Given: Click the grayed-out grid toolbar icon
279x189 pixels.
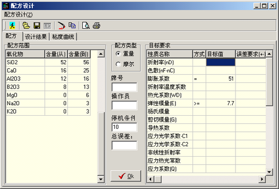Looking at the screenshot, I should click(x=48, y=26).
